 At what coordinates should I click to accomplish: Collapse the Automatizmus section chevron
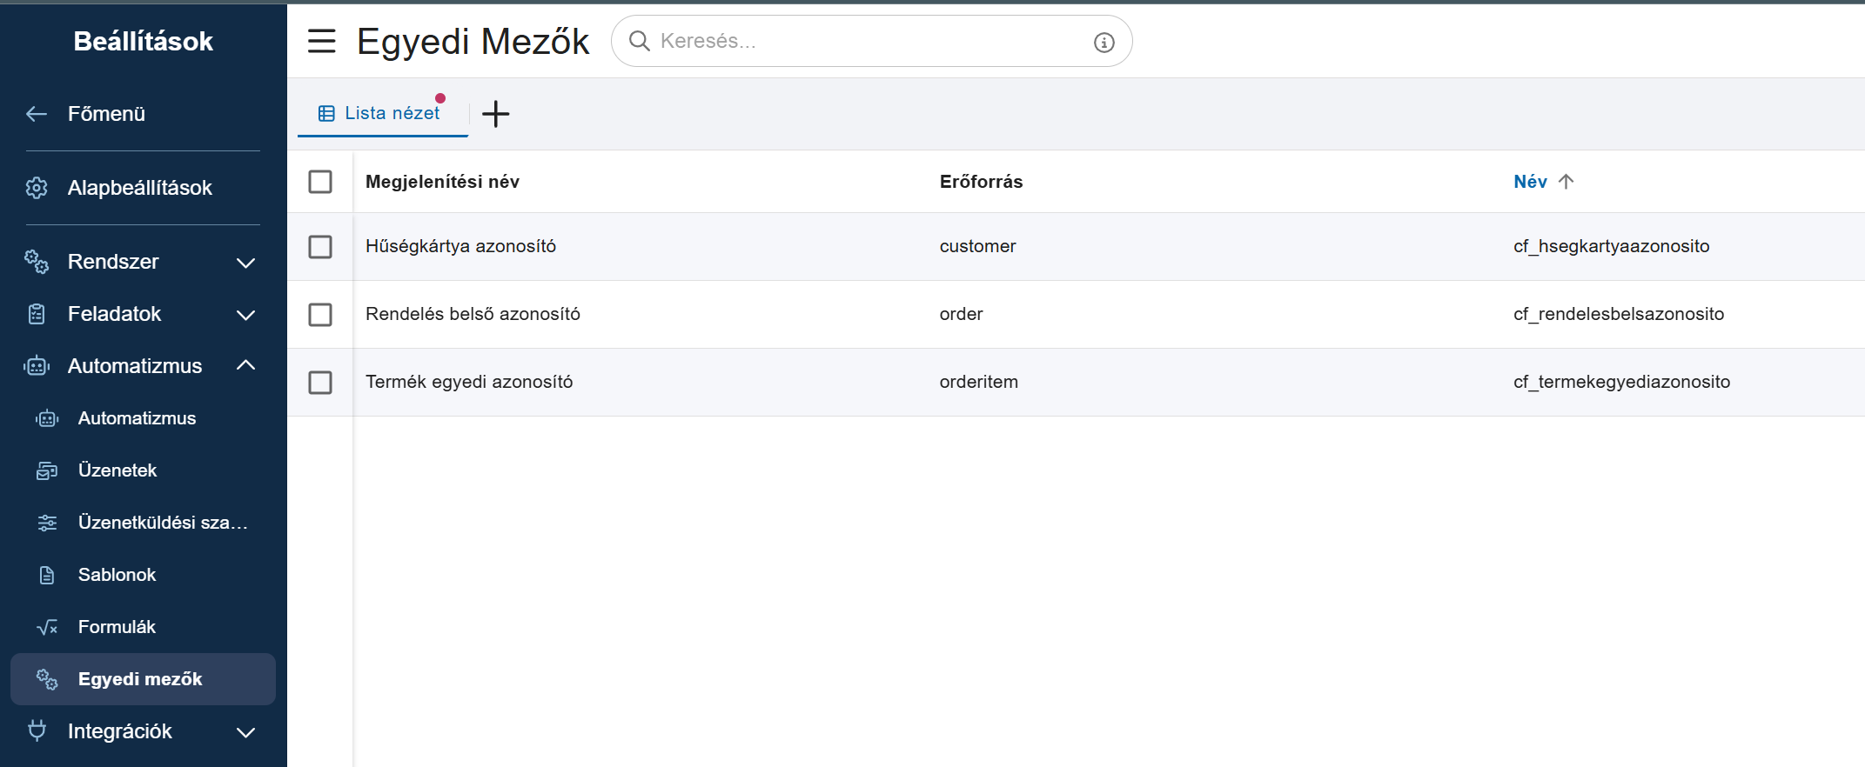pyautogui.click(x=245, y=366)
